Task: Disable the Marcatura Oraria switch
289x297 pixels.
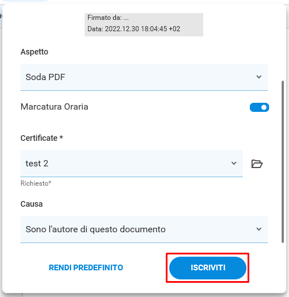Action: (x=259, y=107)
